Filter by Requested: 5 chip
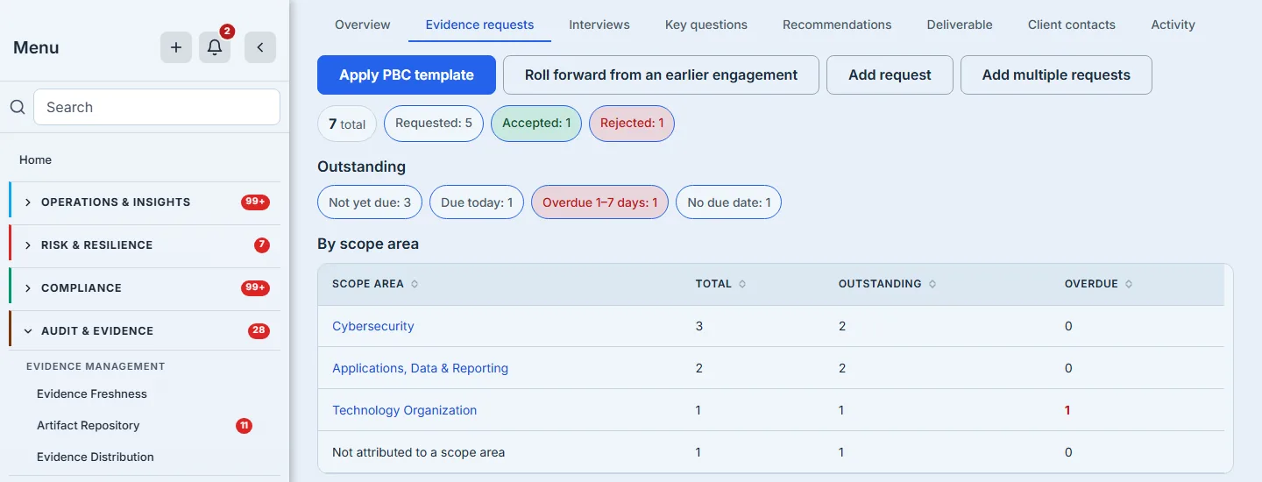Image resolution: width=1262 pixels, height=482 pixels. [x=434, y=124]
